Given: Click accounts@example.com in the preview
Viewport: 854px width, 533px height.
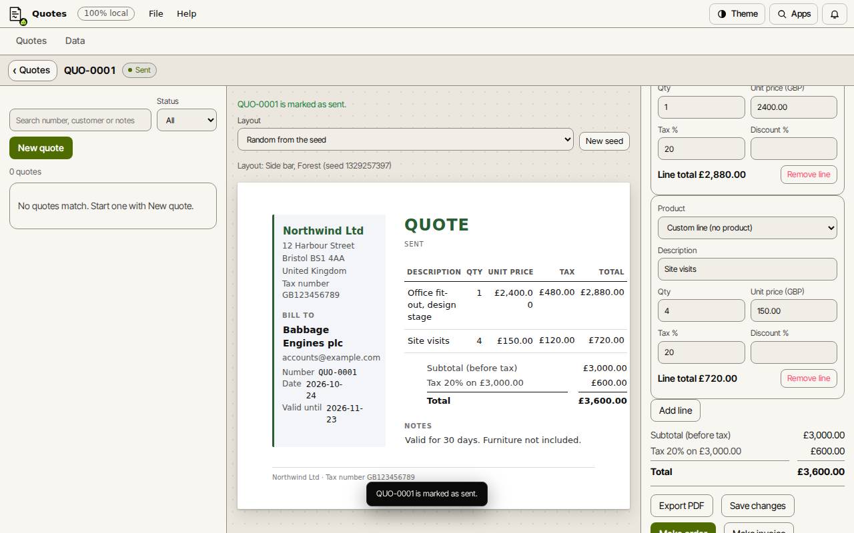Looking at the screenshot, I should 331,358.
